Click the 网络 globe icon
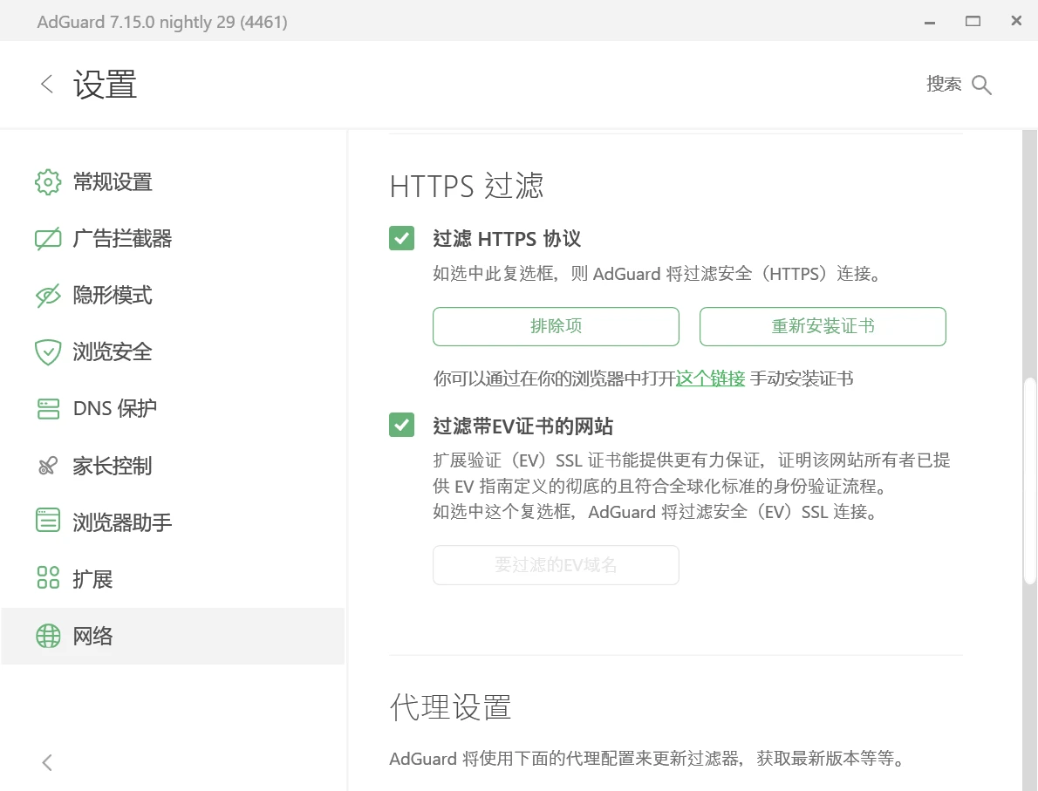 (48, 636)
